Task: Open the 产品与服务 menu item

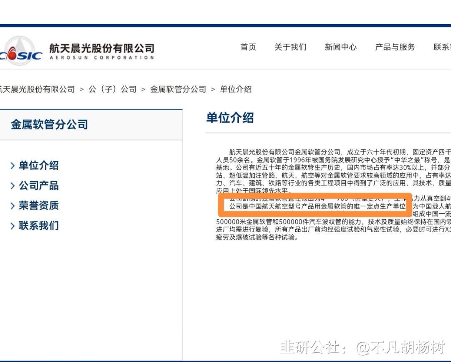Action: coord(395,47)
